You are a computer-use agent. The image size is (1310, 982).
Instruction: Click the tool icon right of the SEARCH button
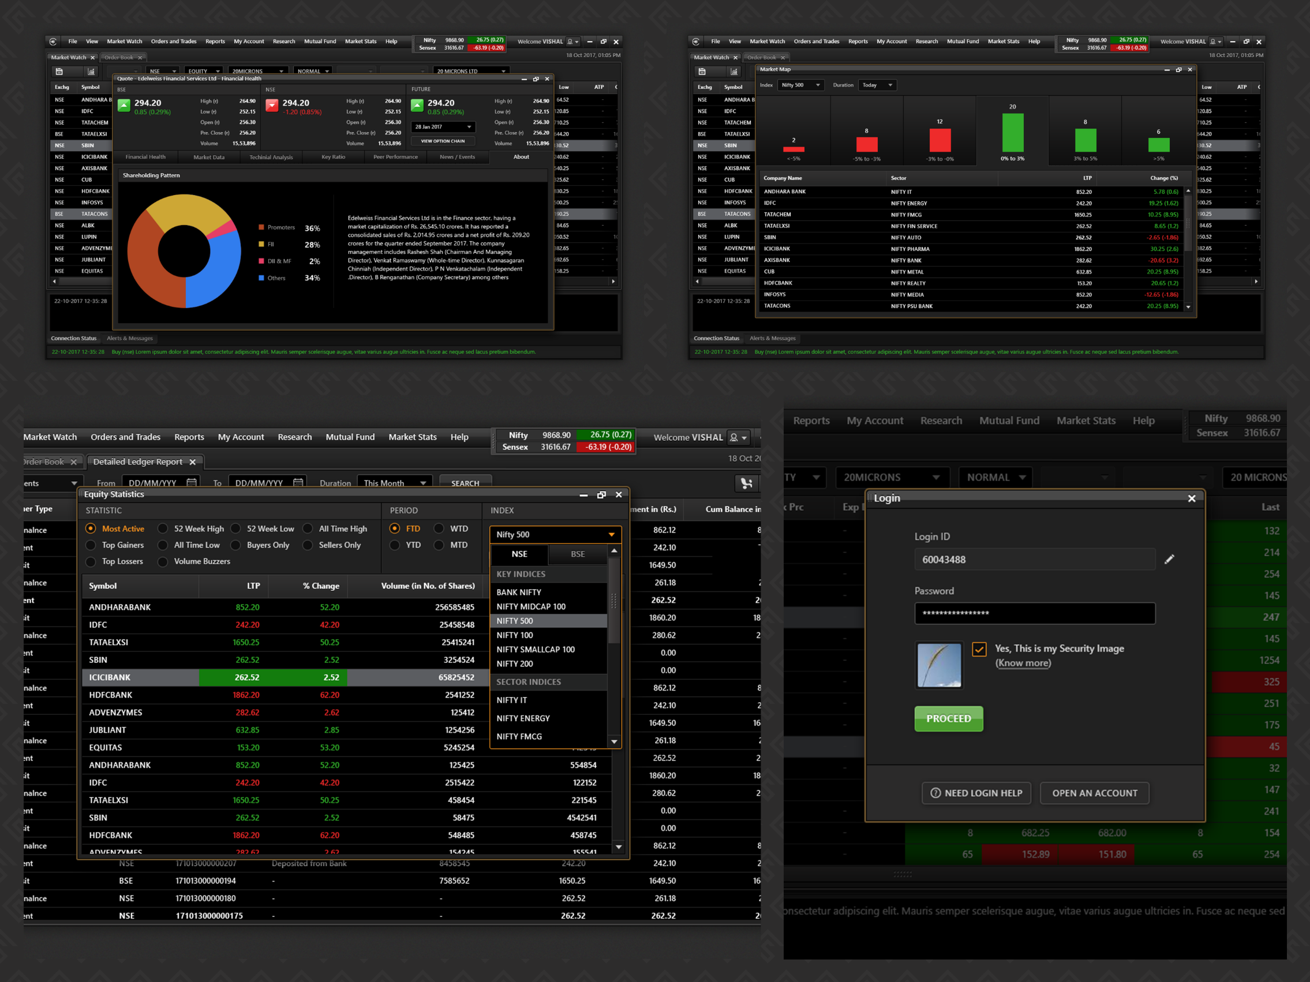coord(747,483)
